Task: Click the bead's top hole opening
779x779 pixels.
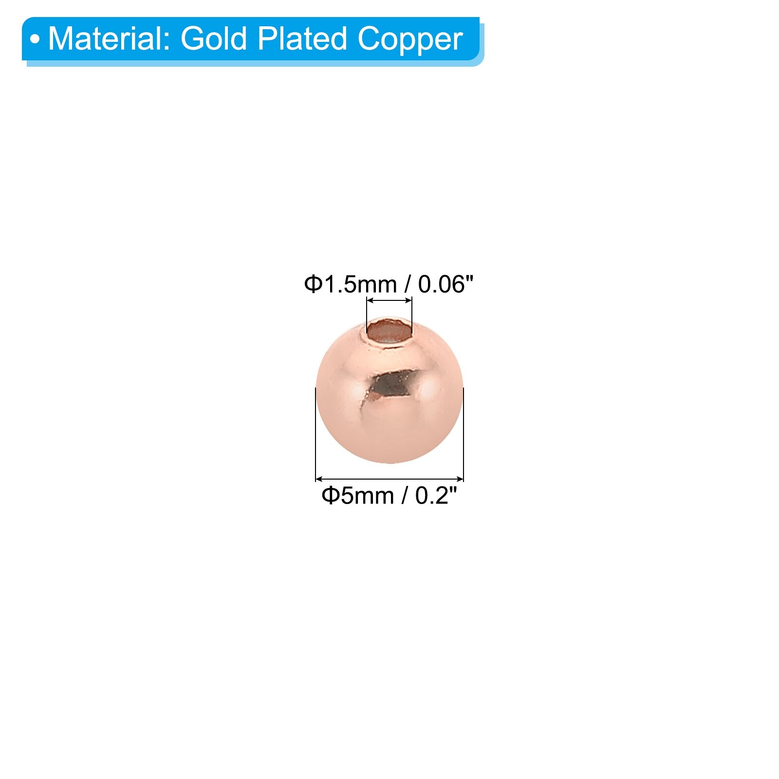Action: tap(389, 333)
